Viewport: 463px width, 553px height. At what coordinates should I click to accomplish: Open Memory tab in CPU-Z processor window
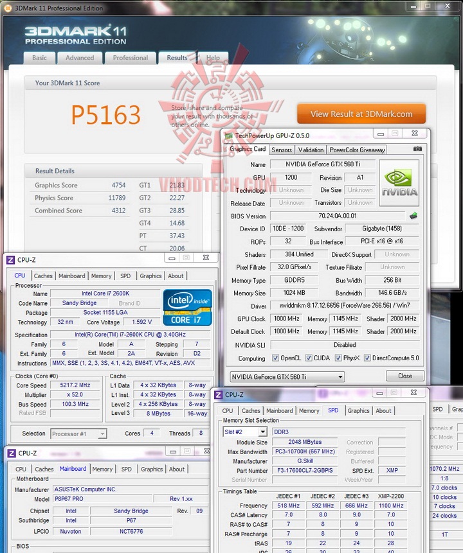pos(102,276)
